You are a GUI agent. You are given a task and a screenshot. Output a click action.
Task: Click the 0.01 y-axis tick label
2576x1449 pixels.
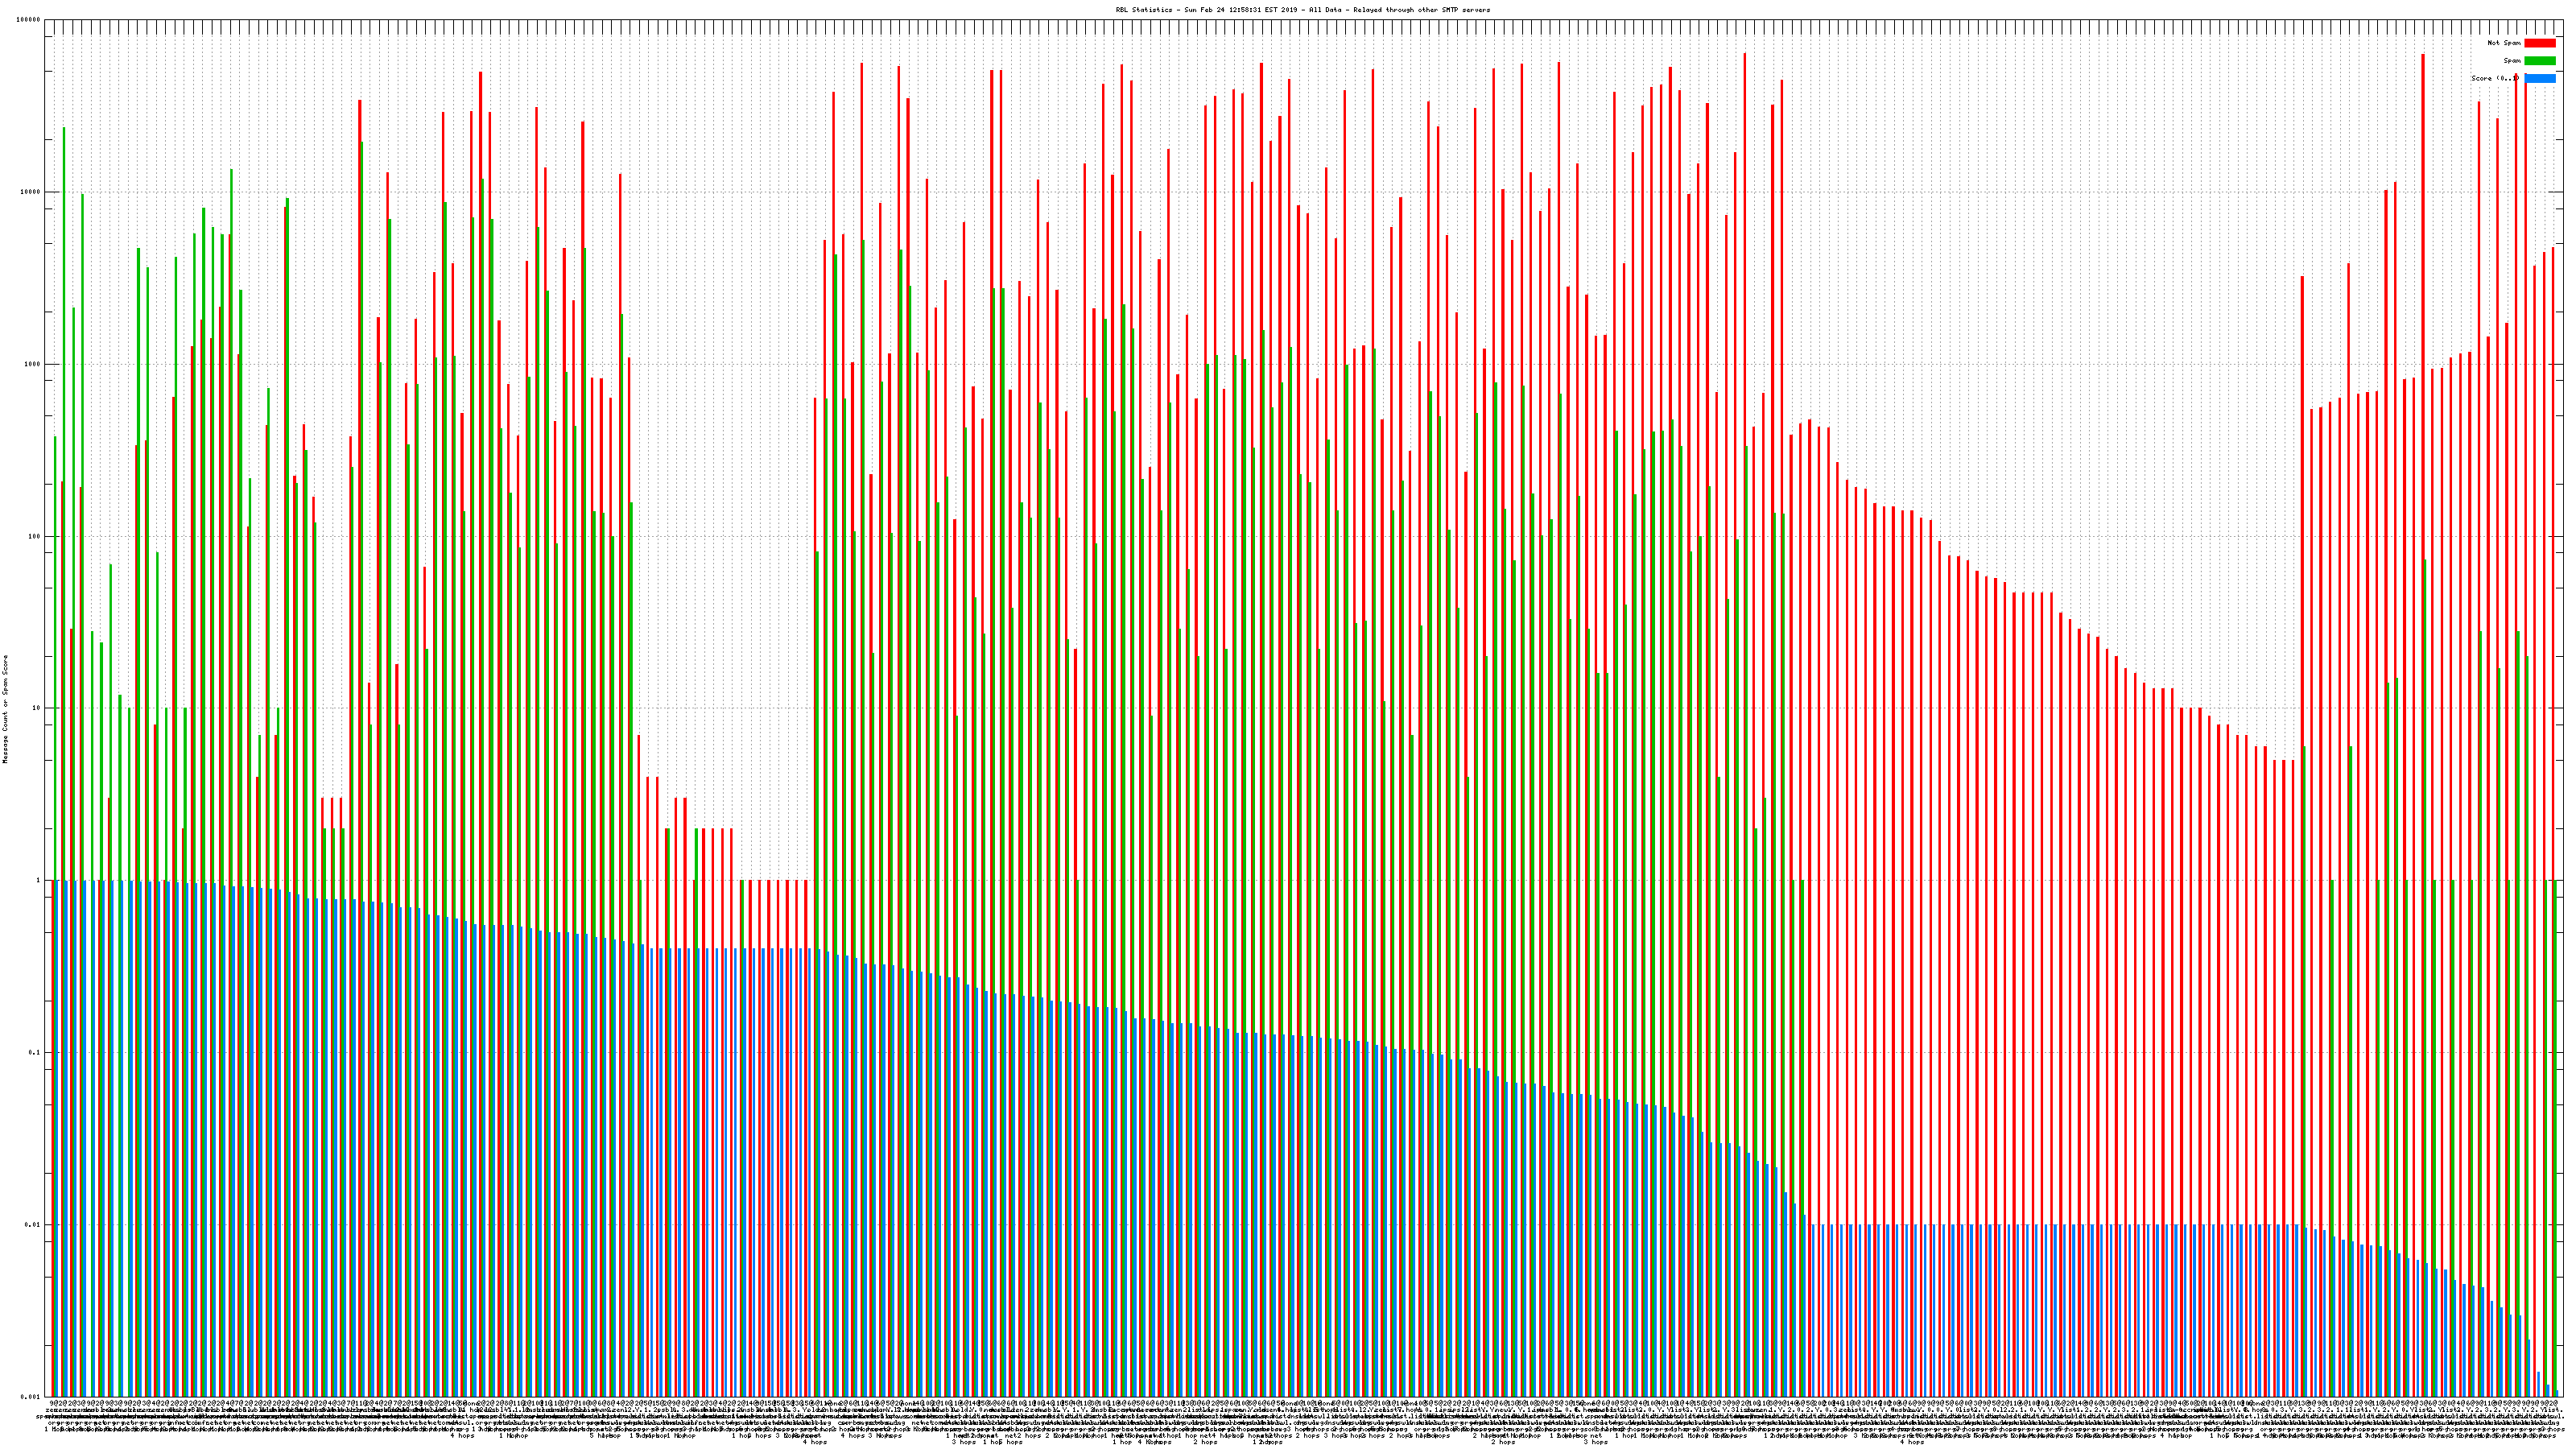coord(33,1224)
